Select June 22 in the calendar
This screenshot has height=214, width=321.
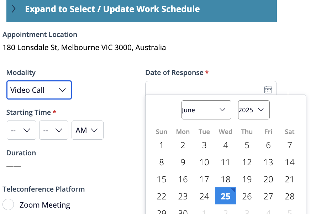161,196
